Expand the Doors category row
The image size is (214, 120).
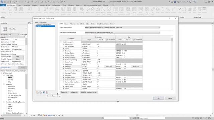[63, 89]
